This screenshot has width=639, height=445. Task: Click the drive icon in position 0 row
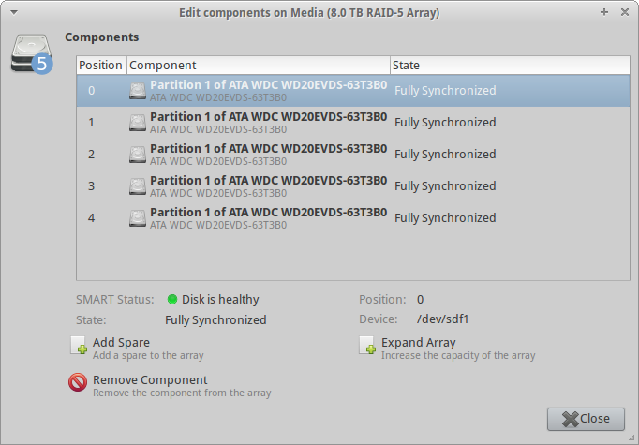pyautogui.click(x=138, y=91)
